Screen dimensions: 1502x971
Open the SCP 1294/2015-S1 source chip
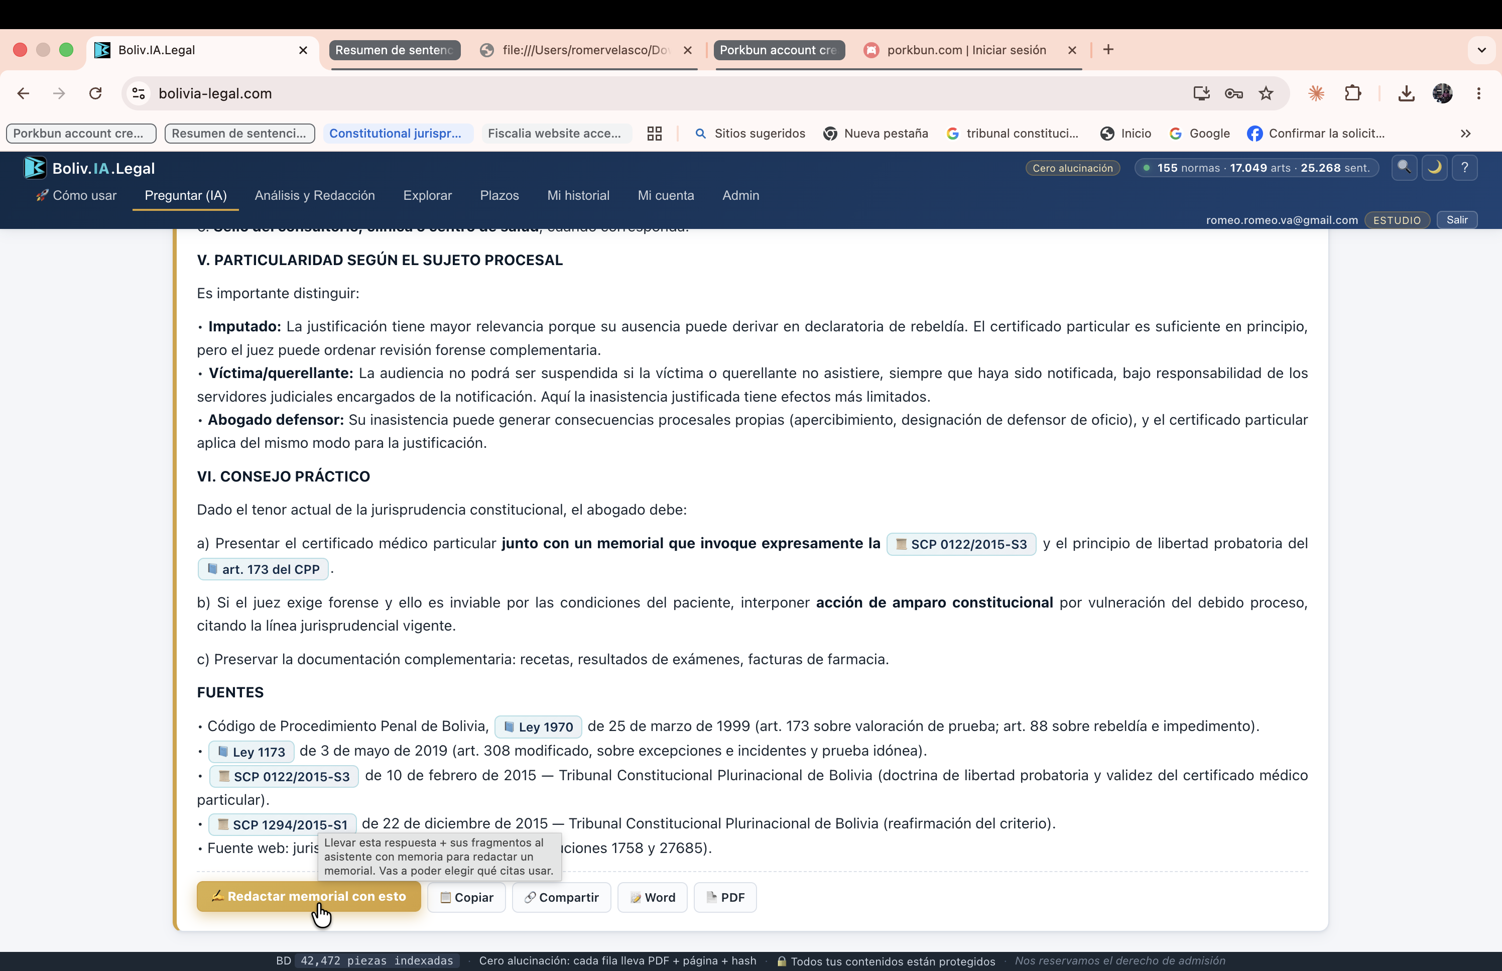click(x=282, y=824)
